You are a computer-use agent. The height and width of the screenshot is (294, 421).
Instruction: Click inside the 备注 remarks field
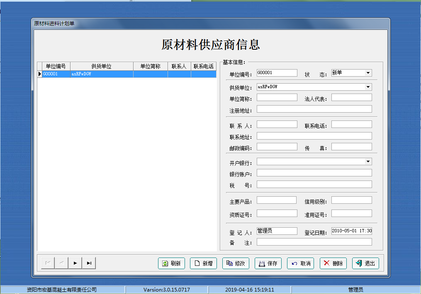click(314, 242)
